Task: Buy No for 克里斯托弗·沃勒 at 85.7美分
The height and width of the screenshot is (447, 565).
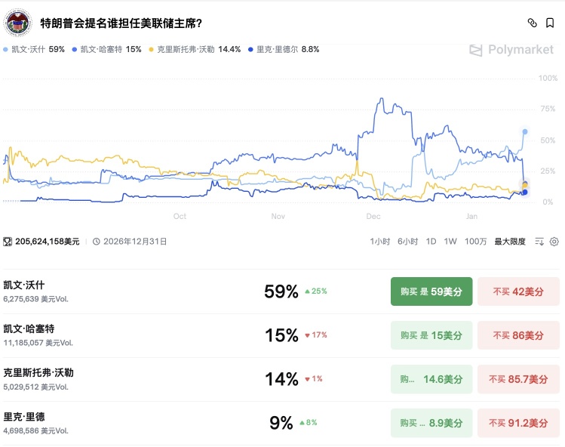Action: pos(518,379)
